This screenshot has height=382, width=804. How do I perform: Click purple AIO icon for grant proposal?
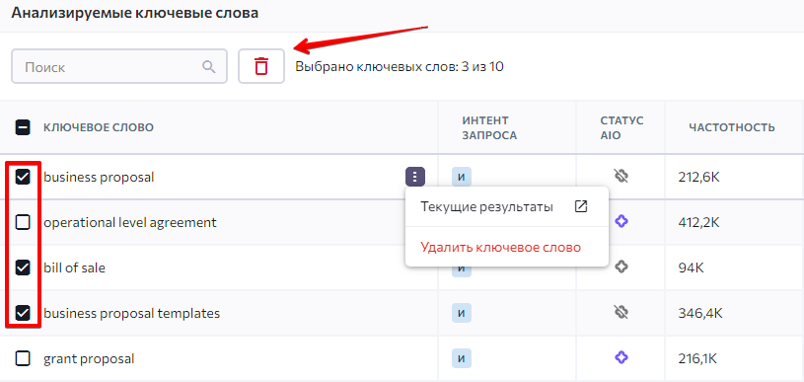621,357
